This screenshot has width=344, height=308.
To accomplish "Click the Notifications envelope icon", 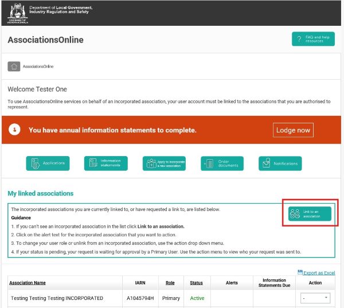I will click(x=267, y=163).
